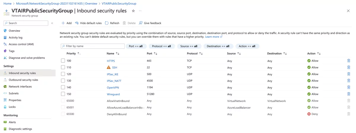This screenshot has width=356, height=133.
Task: Click the Alerts icon under Monitoring
Action: [5, 122]
